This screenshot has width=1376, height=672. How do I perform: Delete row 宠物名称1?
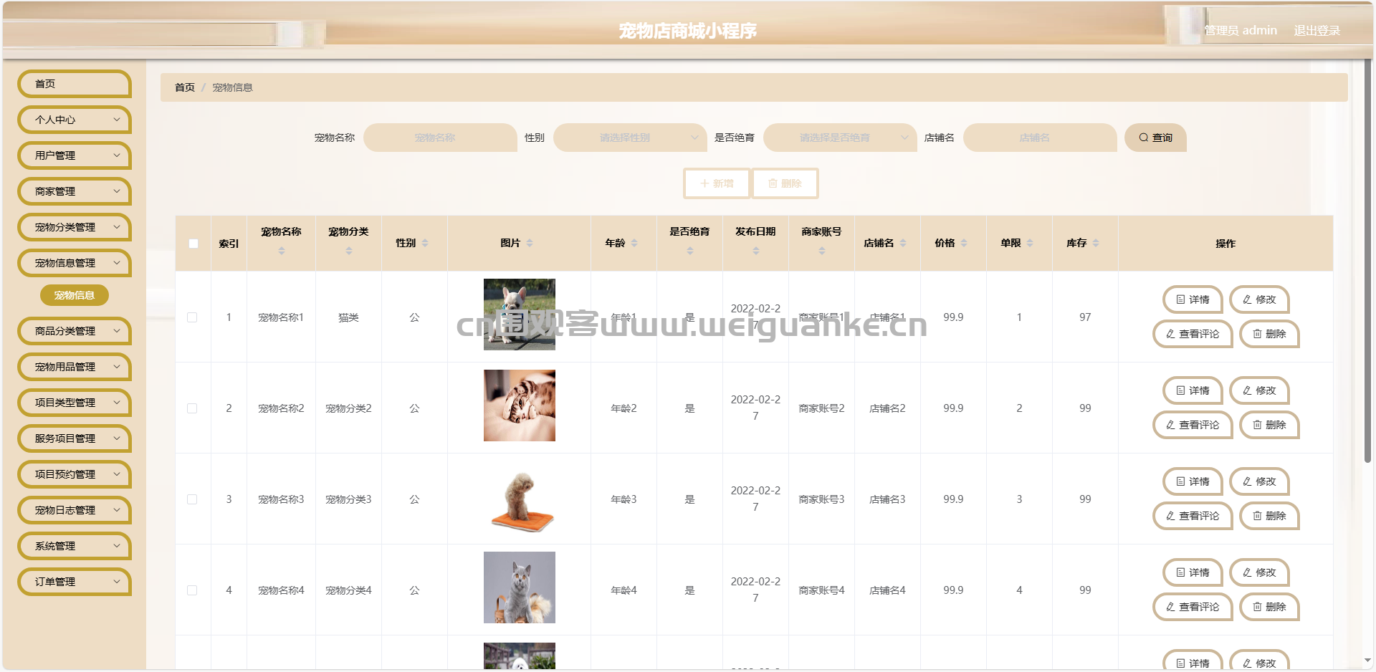1269,334
